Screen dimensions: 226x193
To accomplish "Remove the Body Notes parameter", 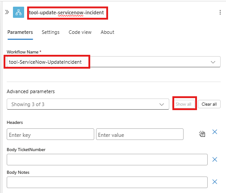I will pyautogui.click(x=215, y=182).
